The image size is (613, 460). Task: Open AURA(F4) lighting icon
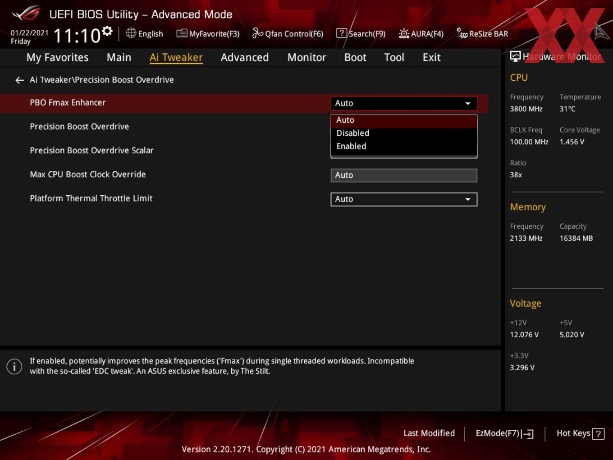point(404,33)
